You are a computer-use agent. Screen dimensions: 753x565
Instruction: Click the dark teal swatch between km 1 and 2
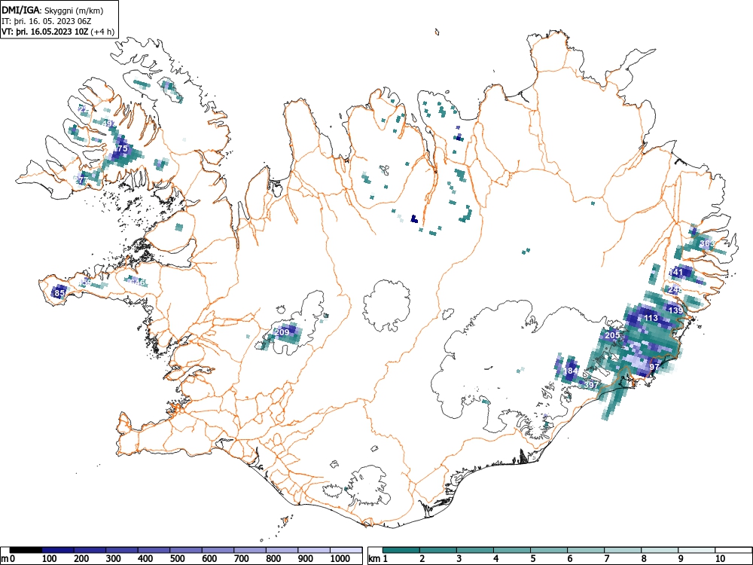click(401, 550)
